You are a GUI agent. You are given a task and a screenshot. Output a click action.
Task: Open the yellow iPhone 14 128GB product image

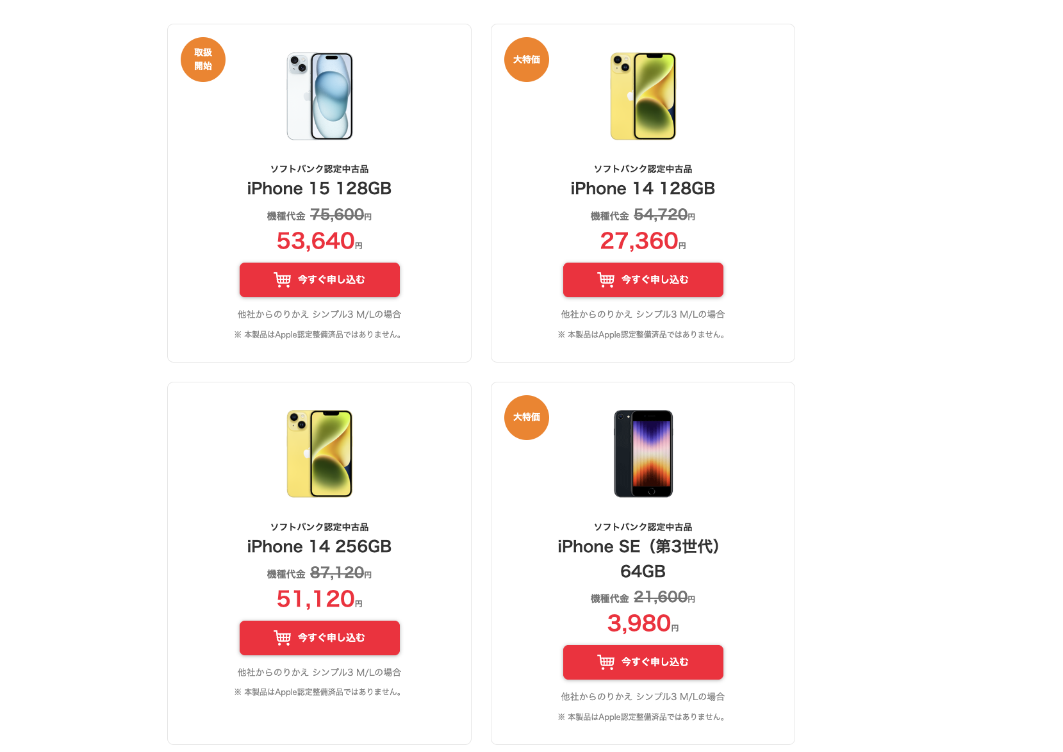click(x=643, y=96)
